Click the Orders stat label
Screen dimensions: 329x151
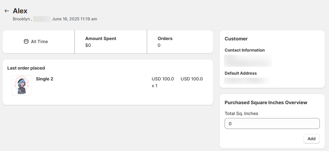click(165, 39)
